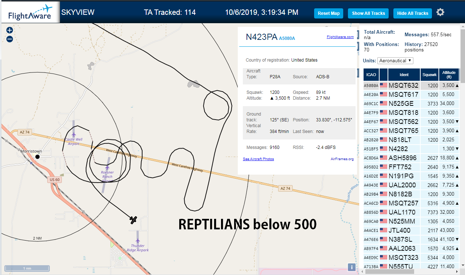Select the N387SL aircraft row

click(x=412, y=239)
